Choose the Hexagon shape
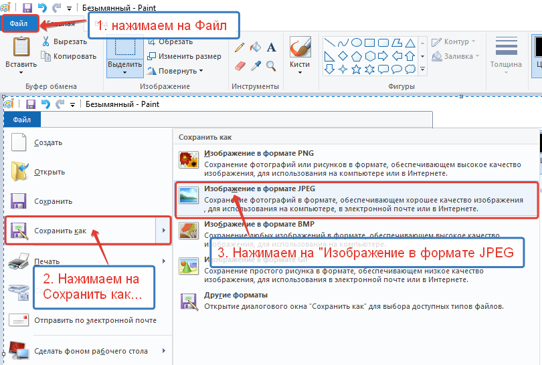542x365 pixels. pos(370,56)
